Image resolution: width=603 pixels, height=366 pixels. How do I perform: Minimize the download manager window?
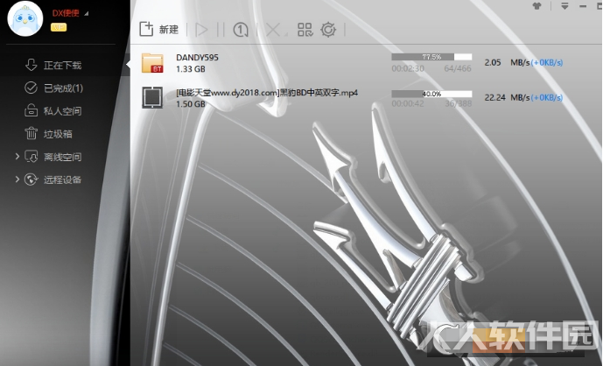point(583,6)
